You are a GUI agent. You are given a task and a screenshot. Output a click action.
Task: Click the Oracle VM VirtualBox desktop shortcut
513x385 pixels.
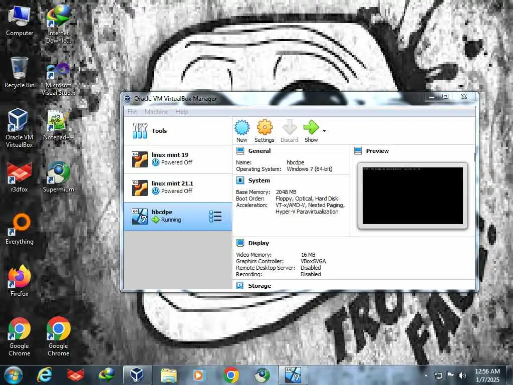pos(20,128)
